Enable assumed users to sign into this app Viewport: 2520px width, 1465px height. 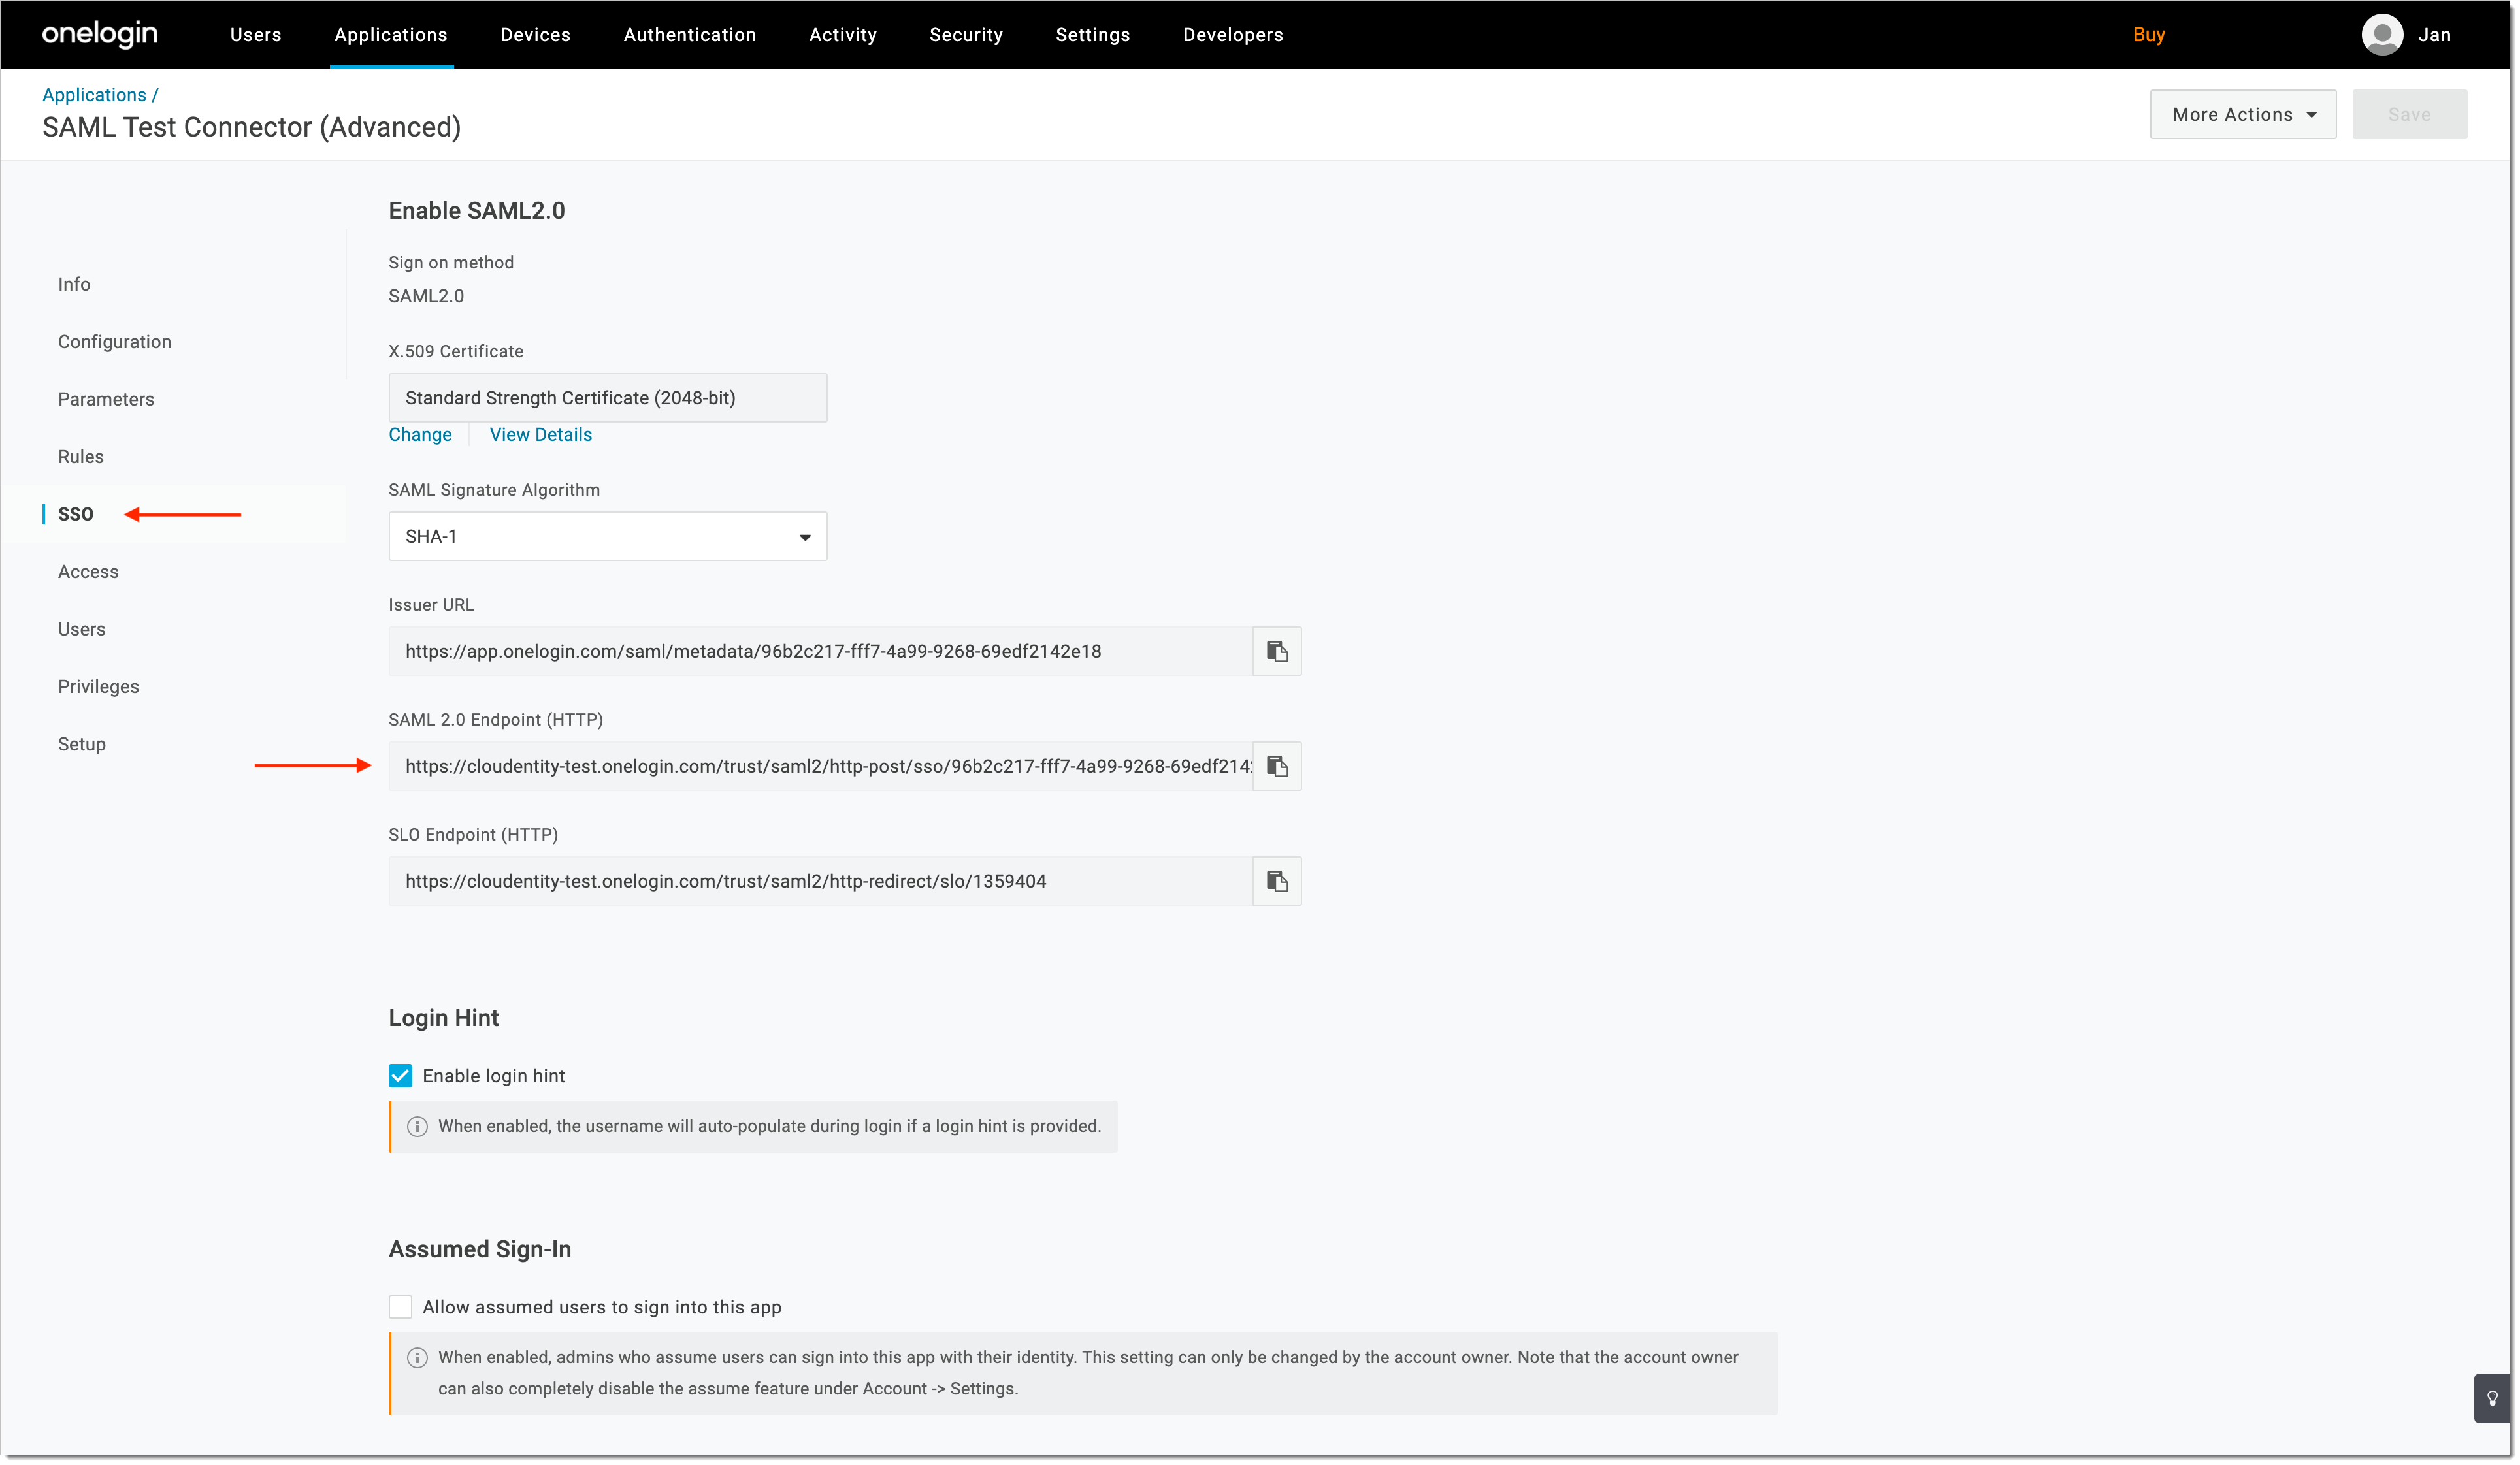400,1306
